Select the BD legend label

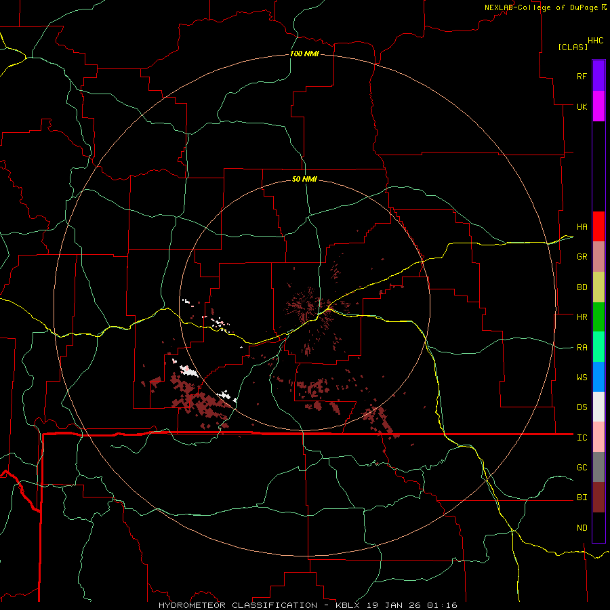[582, 287]
